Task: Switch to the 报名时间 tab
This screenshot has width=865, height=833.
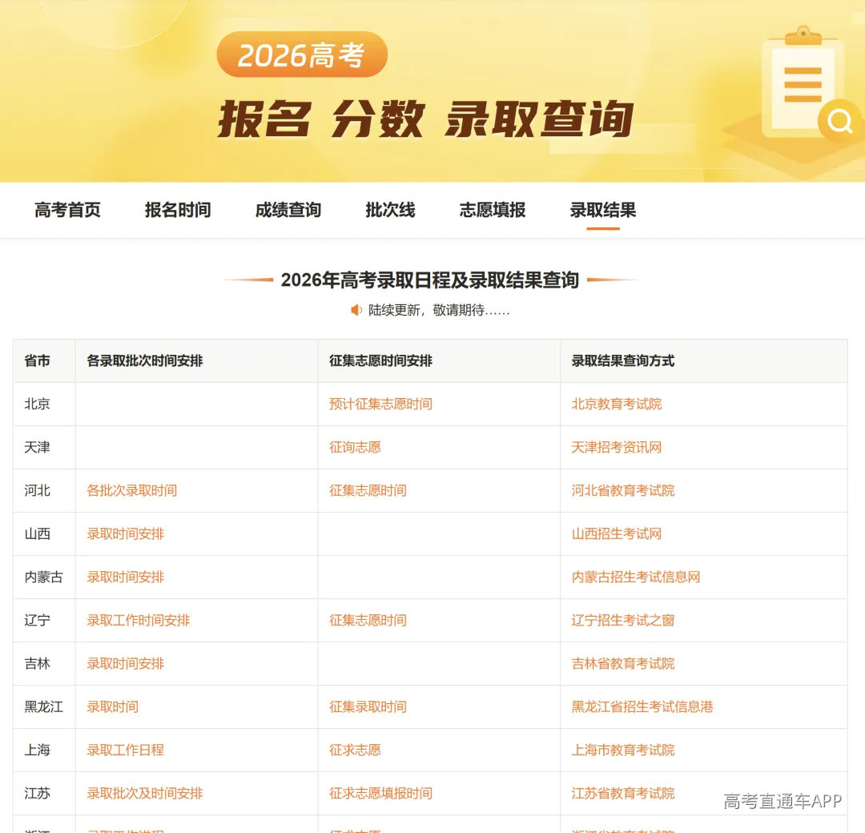Action: pos(178,210)
